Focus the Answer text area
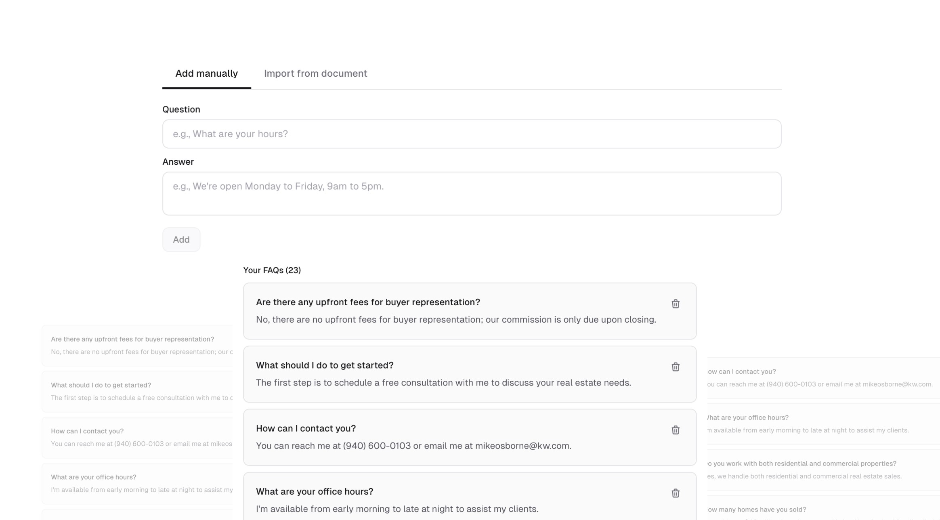 tap(471, 193)
